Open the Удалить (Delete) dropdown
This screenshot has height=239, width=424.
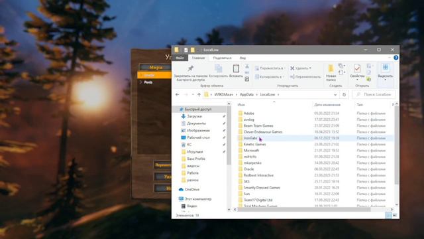301,68
